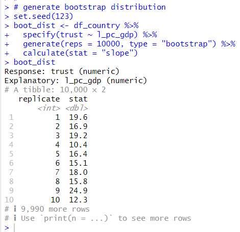The height and width of the screenshot is (232, 240).
Task: Click the 'Explanatory: l_pc_gdp (numeric)' output line
Action: pos(76,81)
